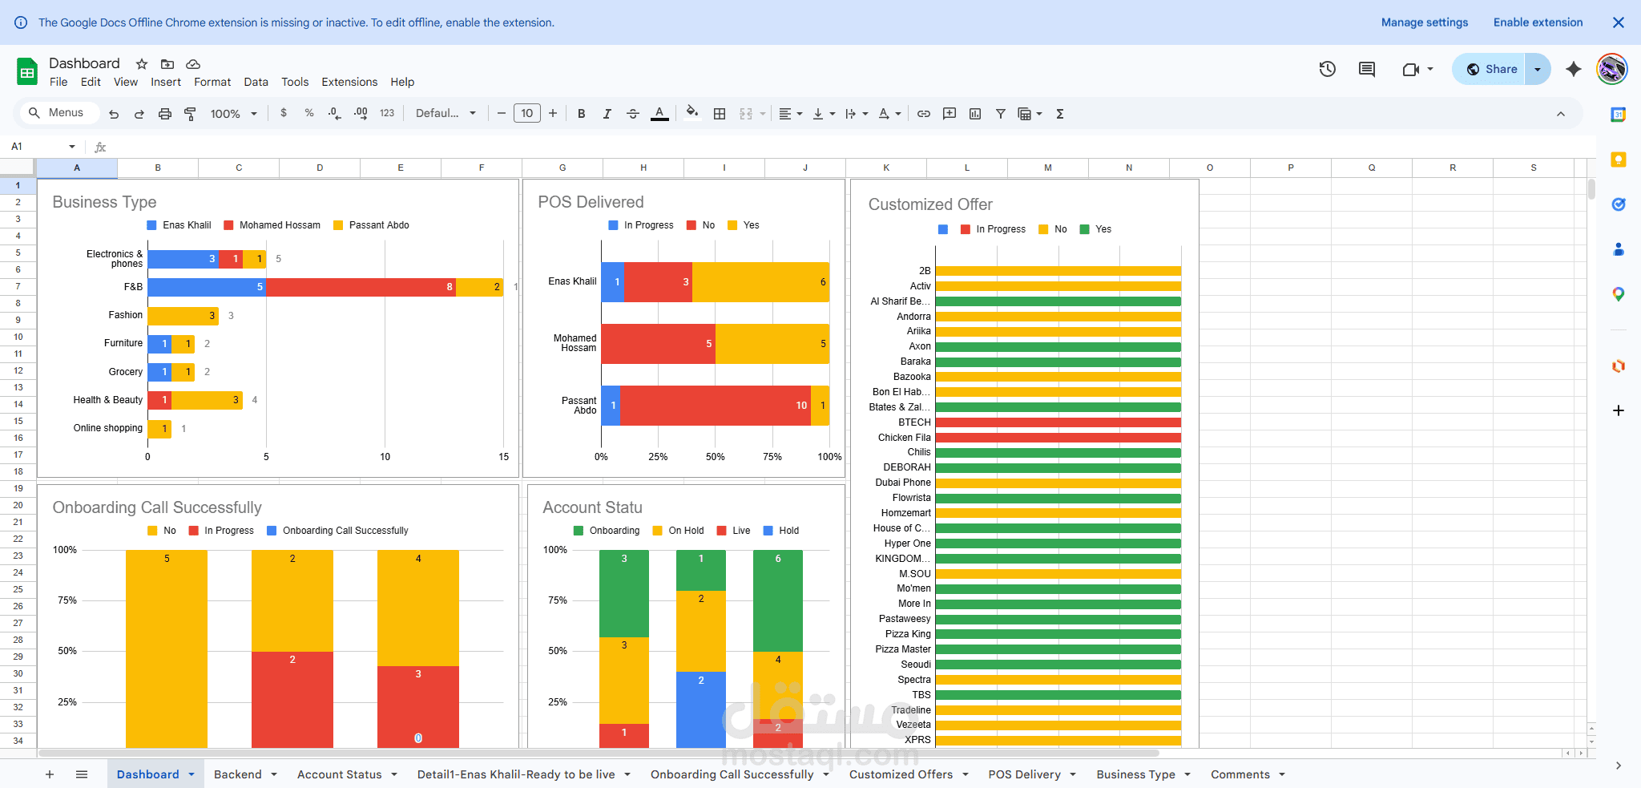
Task: Select the Paint format tool
Action: pos(190,114)
